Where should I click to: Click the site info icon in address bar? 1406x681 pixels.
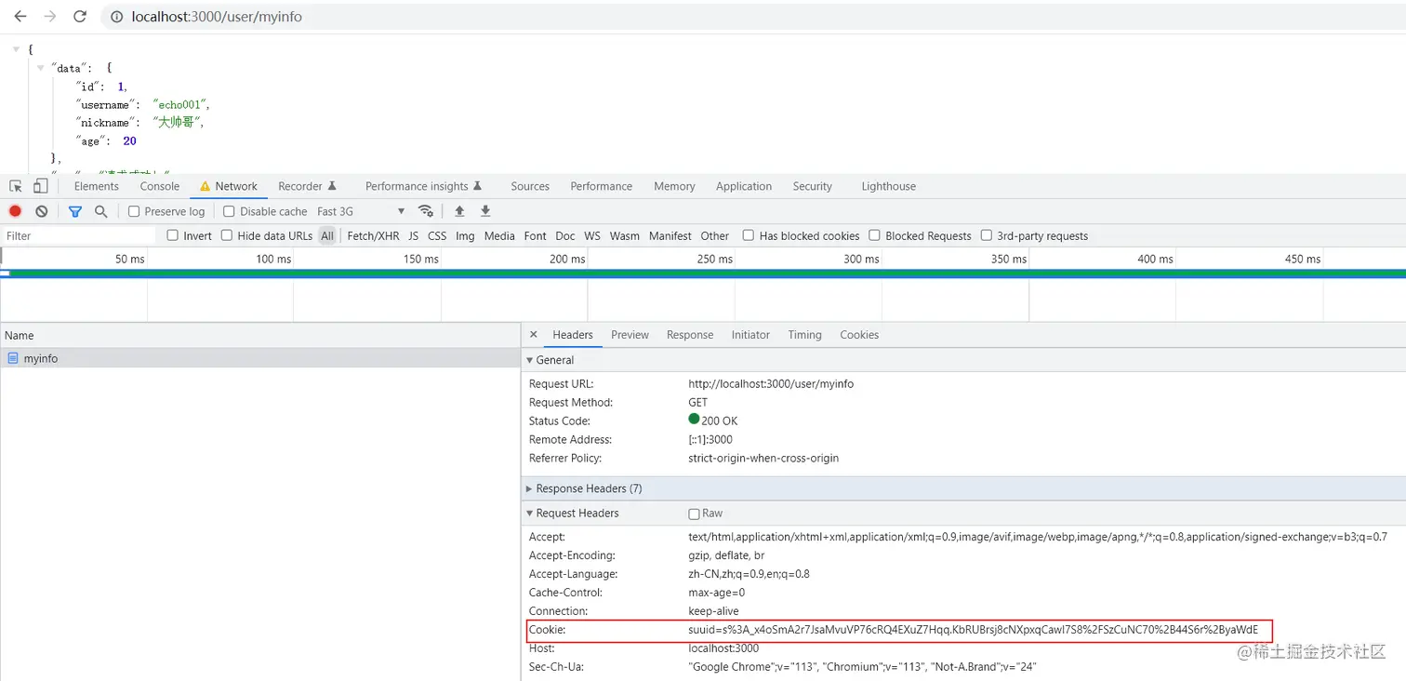pyautogui.click(x=116, y=17)
